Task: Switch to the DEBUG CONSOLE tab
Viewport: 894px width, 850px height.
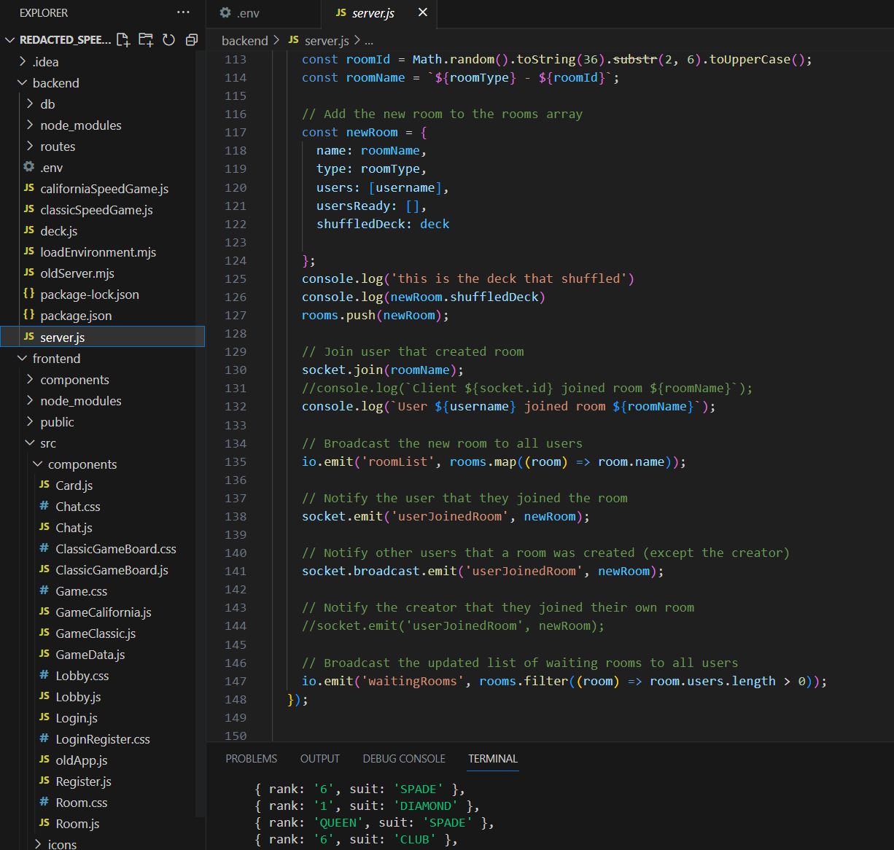Action: pos(404,759)
